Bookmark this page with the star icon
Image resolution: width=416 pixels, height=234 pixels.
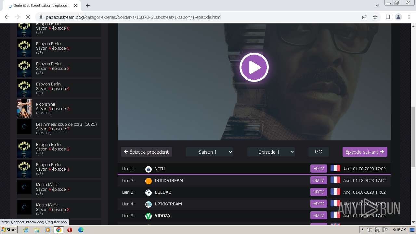[x=375, y=17]
